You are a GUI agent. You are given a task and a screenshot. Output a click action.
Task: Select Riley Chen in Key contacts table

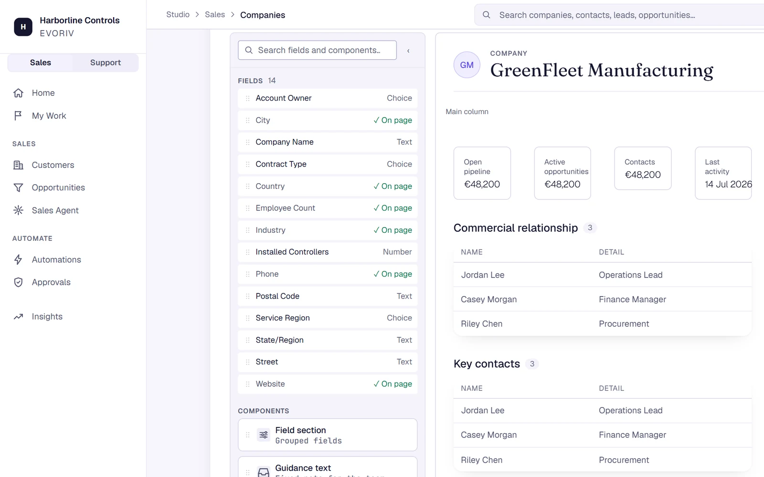pos(481,460)
